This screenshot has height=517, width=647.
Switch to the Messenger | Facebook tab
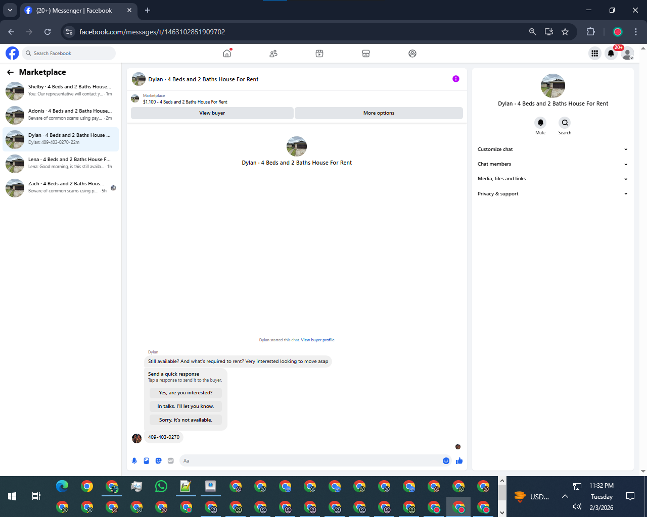(74, 10)
